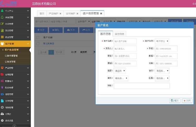Click the 系统设置 gear icon
The height and width of the screenshot is (127, 196).
[x=2, y=120]
